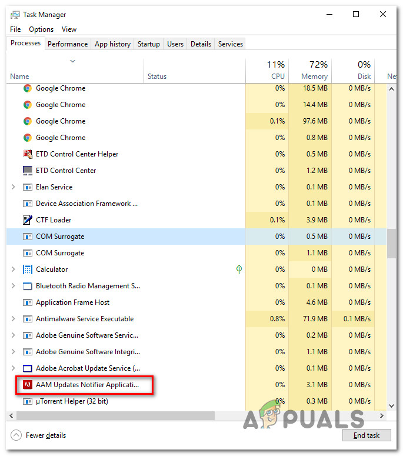403x456 pixels.
Task: Expand Antimalware Service Executable group
Action: point(13,319)
